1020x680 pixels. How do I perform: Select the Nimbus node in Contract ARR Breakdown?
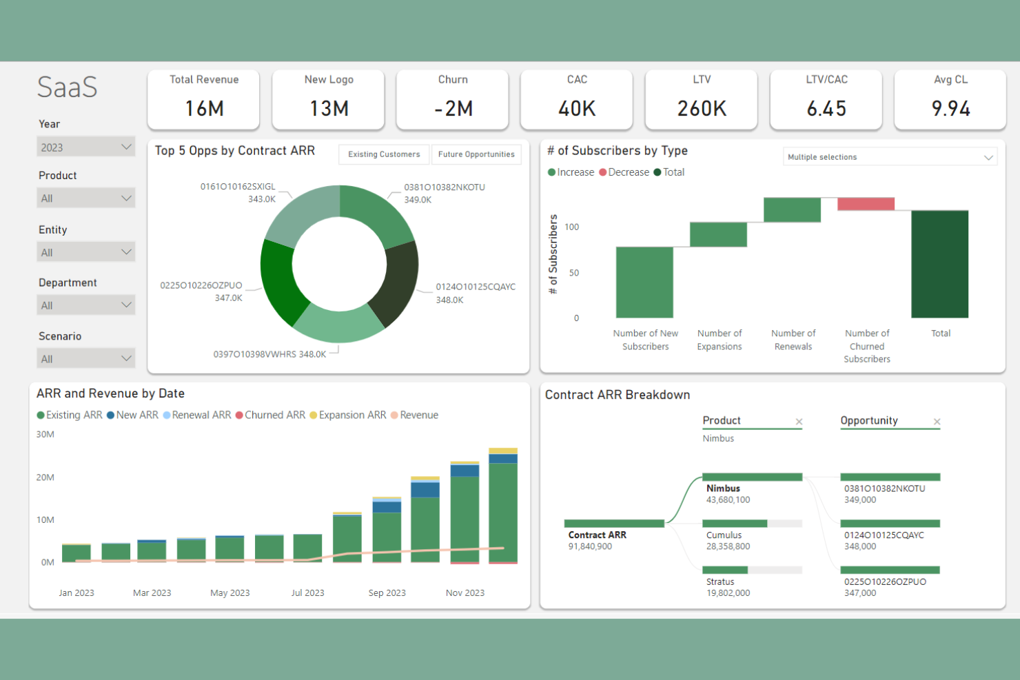click(752, 477)
